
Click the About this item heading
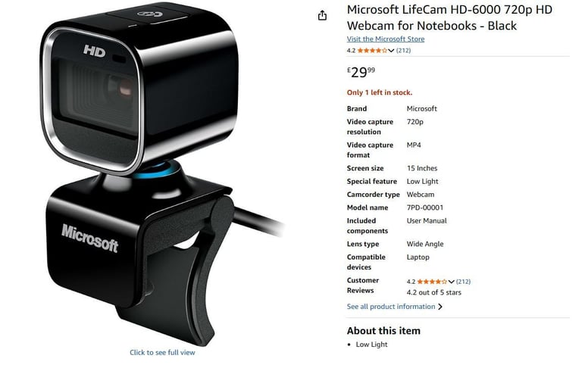[x=383, y=331]
